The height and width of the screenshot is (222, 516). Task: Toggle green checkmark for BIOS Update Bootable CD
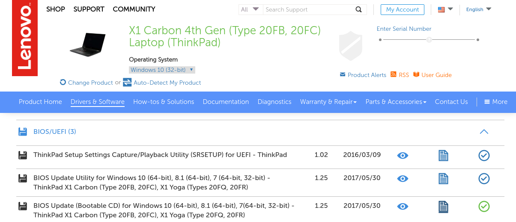[x=484, y=207]
